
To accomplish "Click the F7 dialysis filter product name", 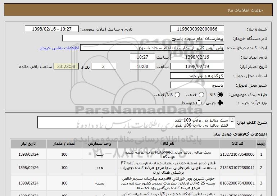I will [x=168, y=168].
